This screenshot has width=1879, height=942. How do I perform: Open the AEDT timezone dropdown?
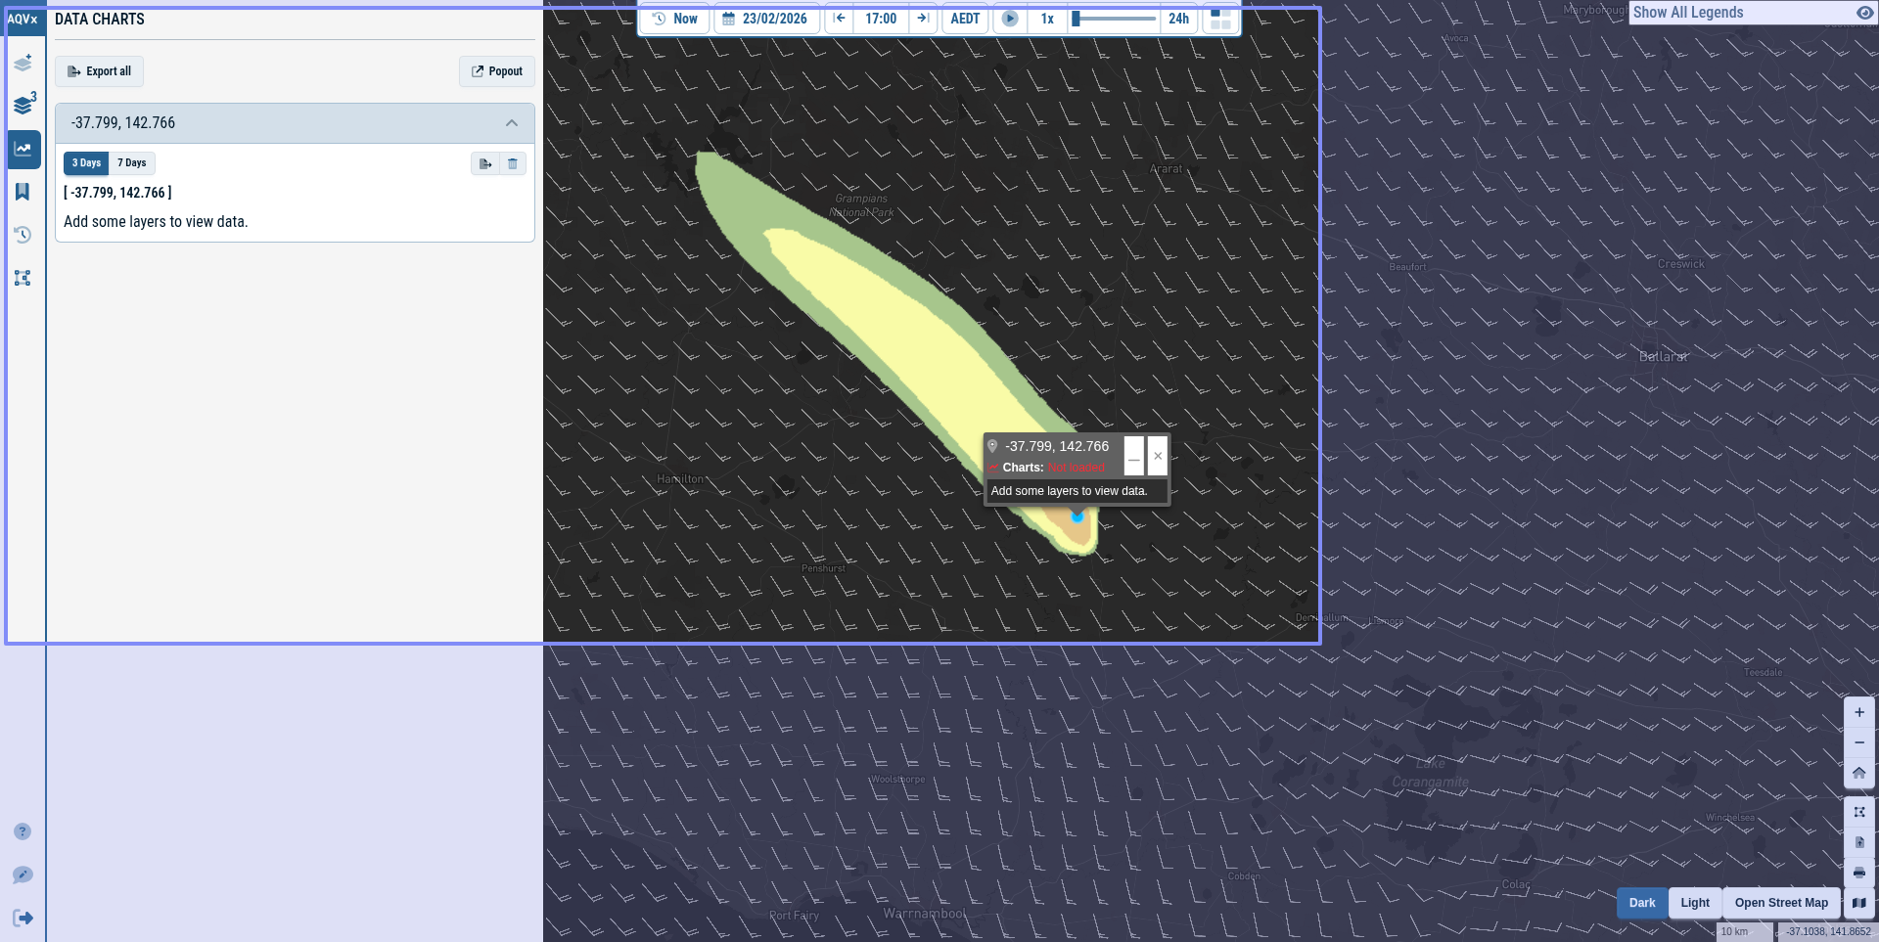(965, 19)
